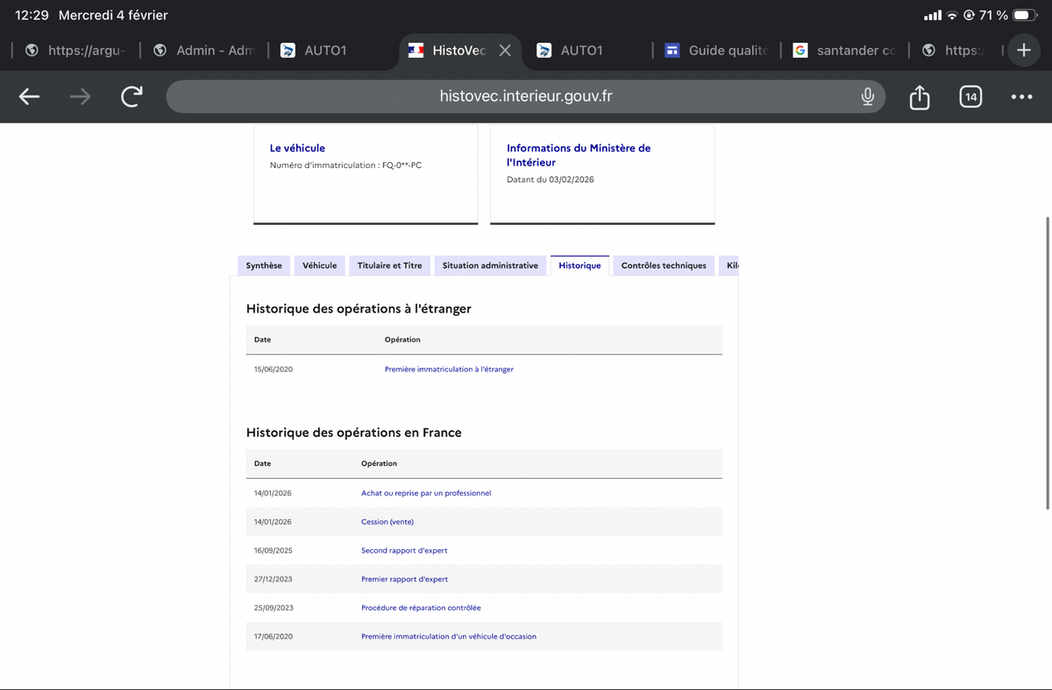Viewport: 1052px width, 690px height.
Task: Open the share sheet icon
Action: [x=919, y=96]
